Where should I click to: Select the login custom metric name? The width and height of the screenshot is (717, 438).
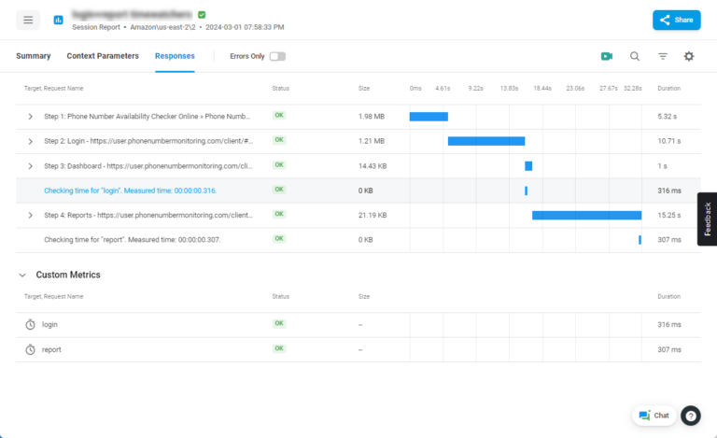click(49, 325)
